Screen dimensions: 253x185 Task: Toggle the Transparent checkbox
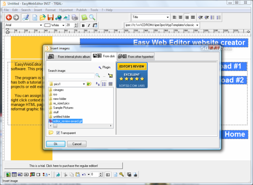58,133
